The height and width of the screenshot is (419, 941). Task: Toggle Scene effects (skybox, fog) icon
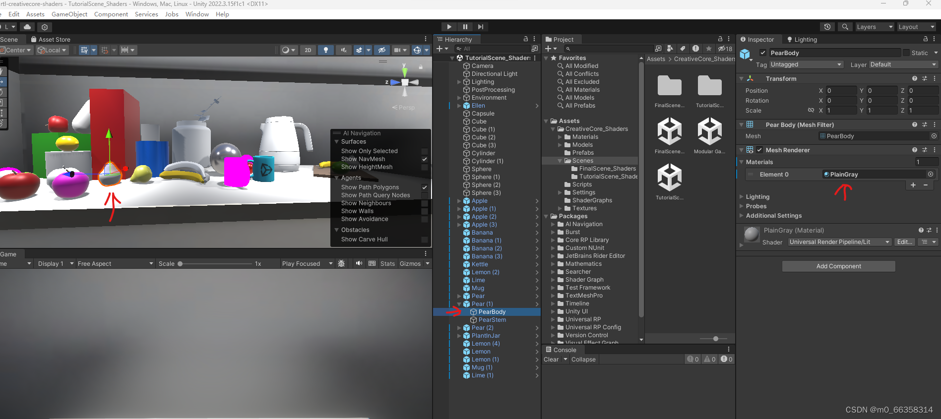359,50
